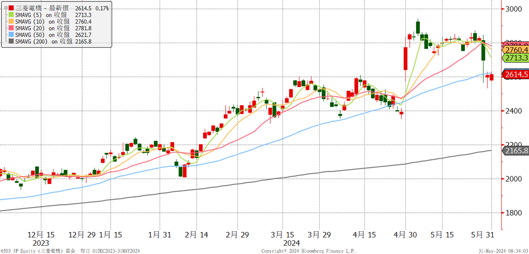This screenshot has height=254, width=529.
Task: Click the green 2713.3 price tag on axis
Action: pyautogui.click(x=516, y=58)
